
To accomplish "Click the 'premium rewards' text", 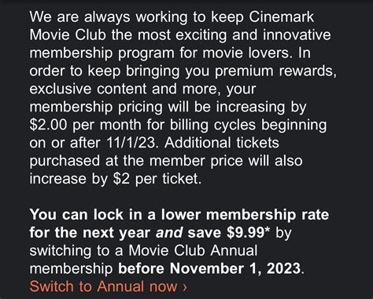I will click(x=273, y=71).
